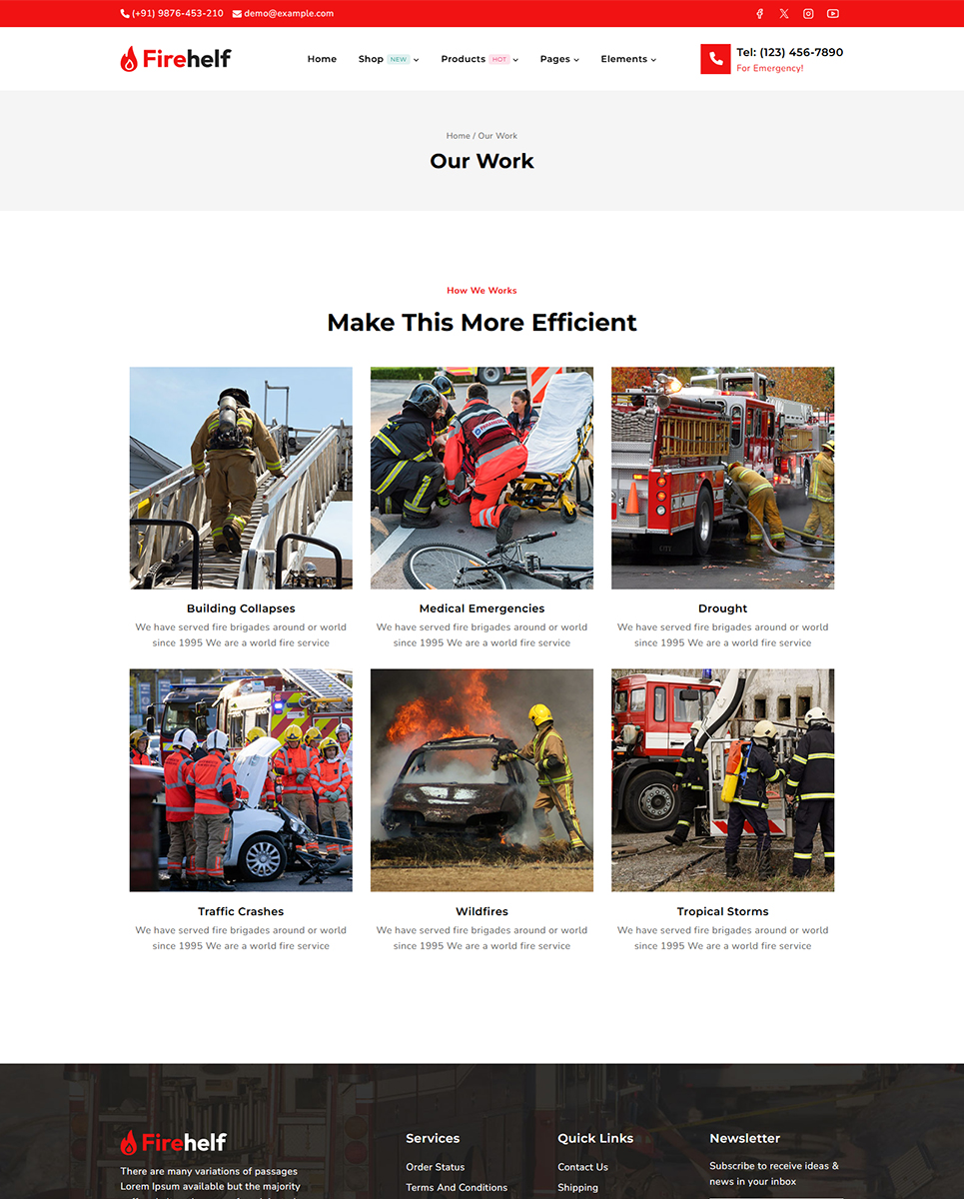The image size is (964, 1199).
Task: Select the Medical Emergencies photo
Action: point(482,478)
